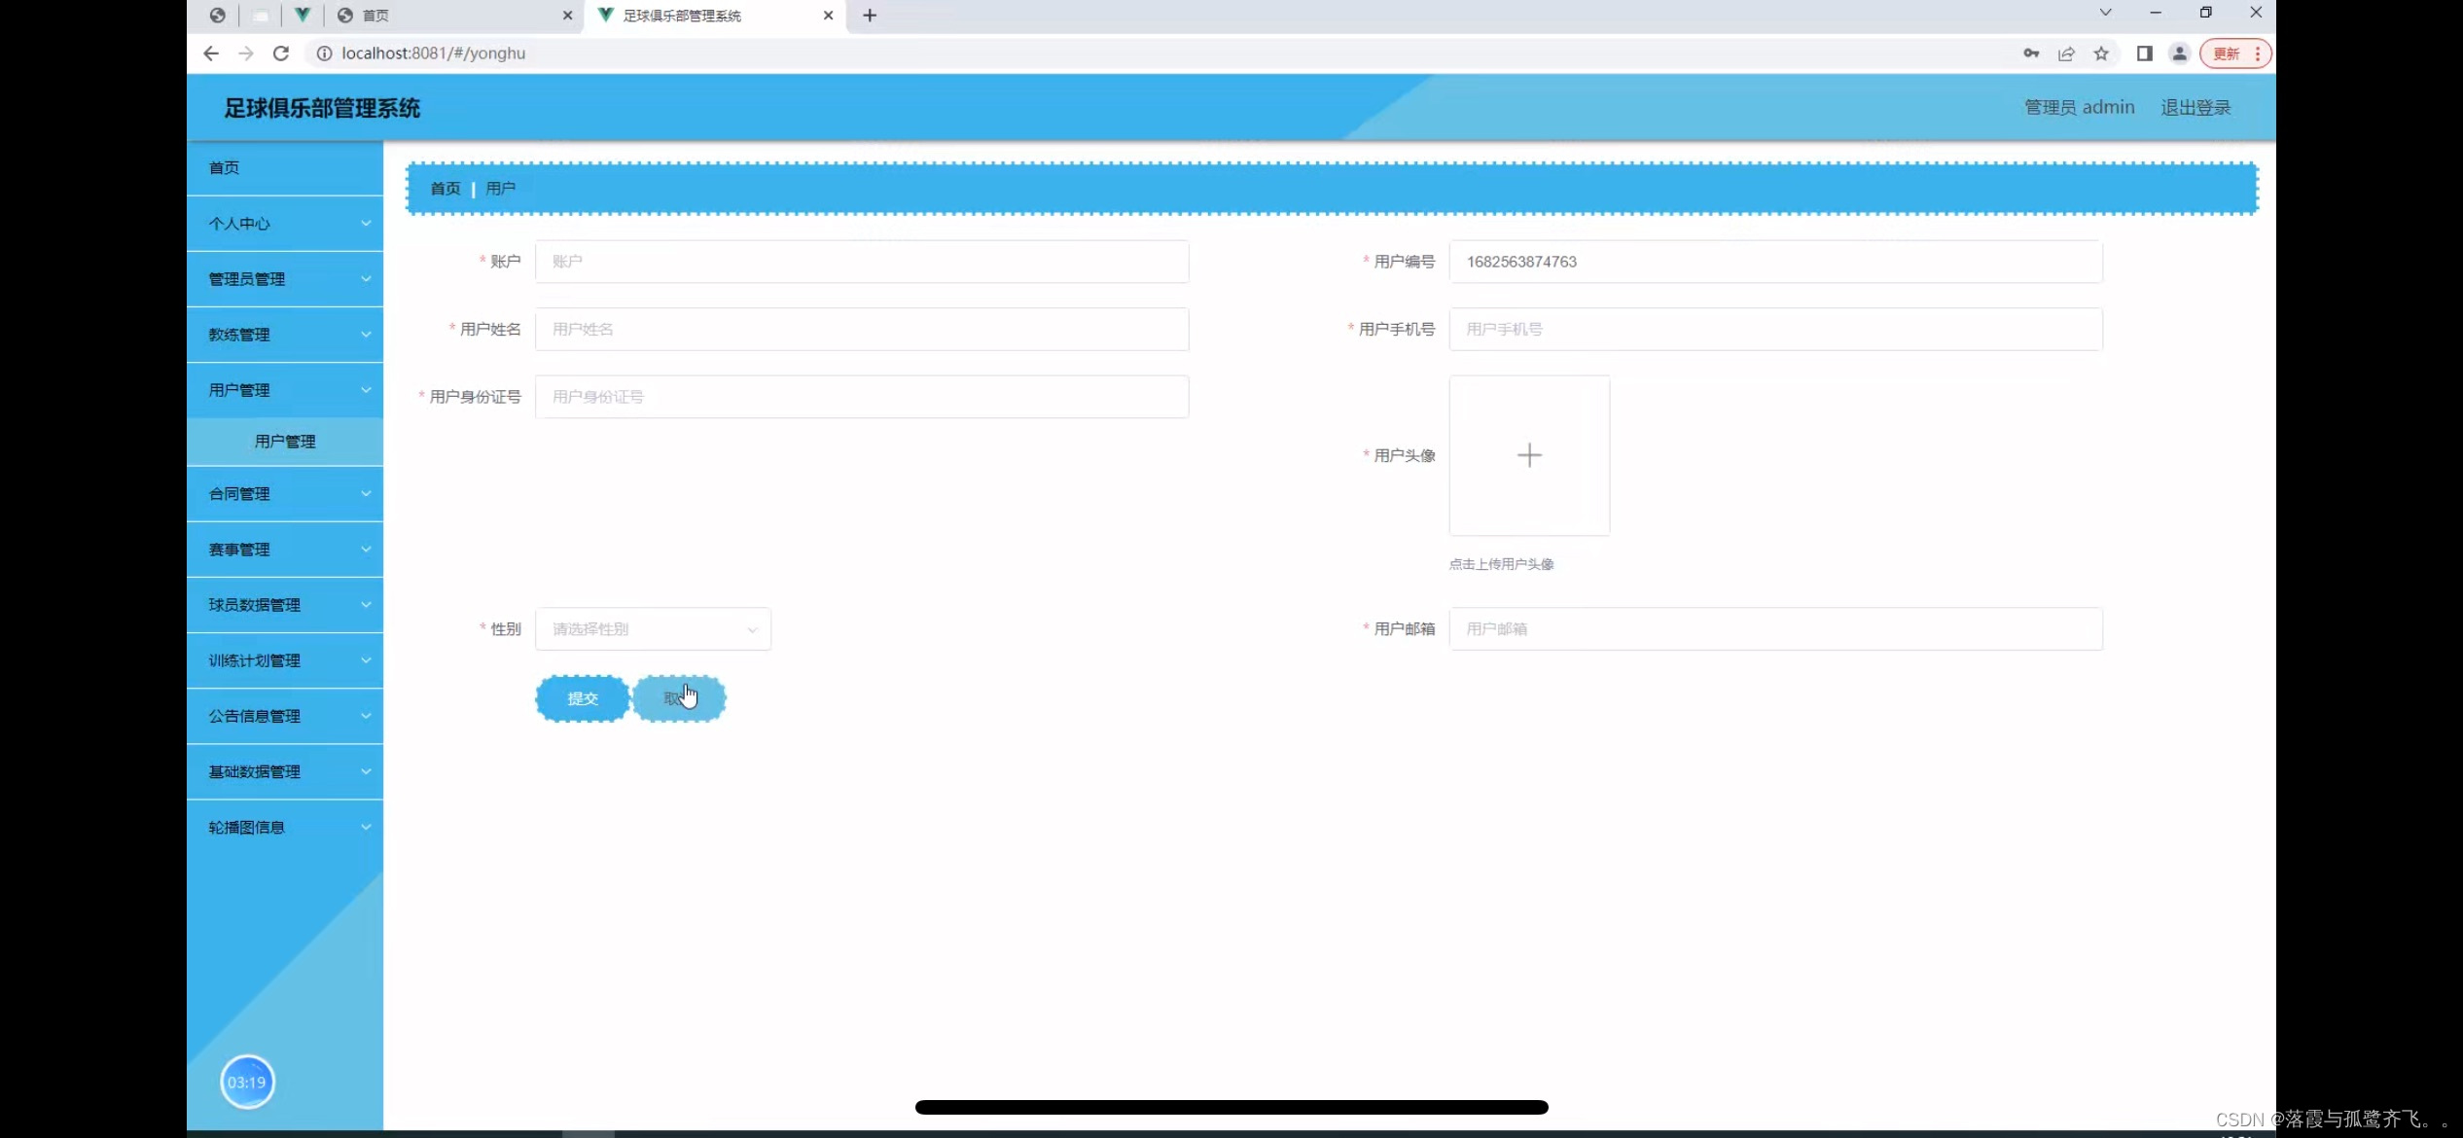Click 退出登录 logout link
The height and width of the screenshot is (1138, 2463).
2195,107
